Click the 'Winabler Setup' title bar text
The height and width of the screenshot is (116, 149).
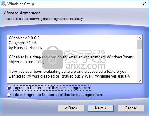coord(21,4)
